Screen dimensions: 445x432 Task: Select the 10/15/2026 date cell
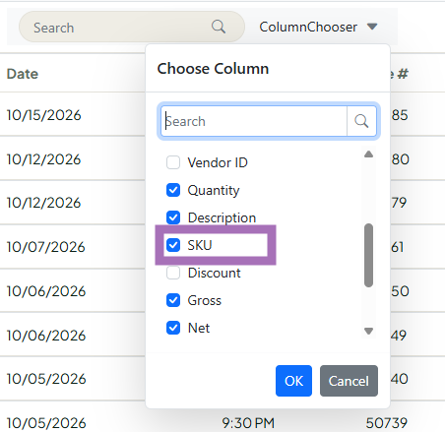point(43,115)
